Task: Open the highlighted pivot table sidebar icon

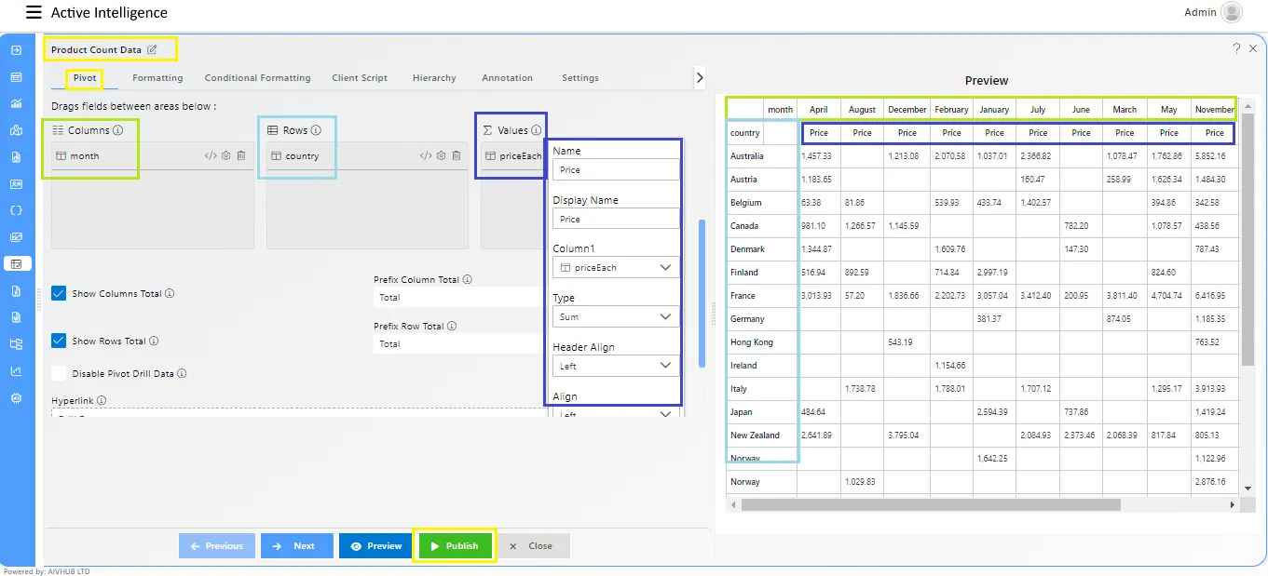Action: coord(16,263)
